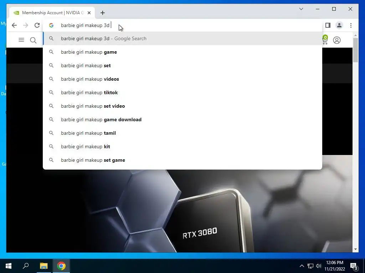Open the NVIDIA shopping cart icon
The height and width of the screenshot is (273, 365).
(325, 40)
